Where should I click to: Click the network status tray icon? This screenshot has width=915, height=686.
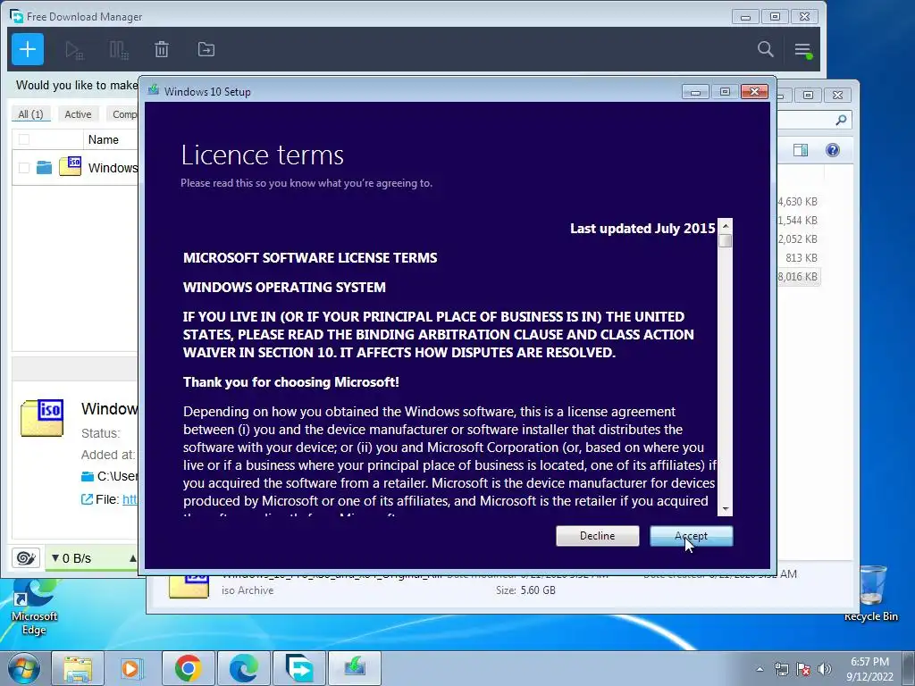click(x=781, y=669)
